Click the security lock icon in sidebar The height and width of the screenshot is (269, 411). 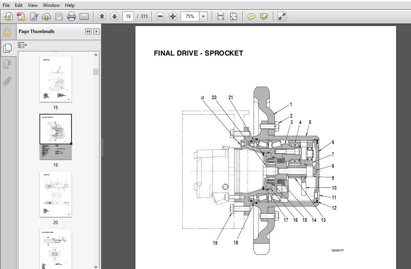pyautogui.click(x=7, y=32)
